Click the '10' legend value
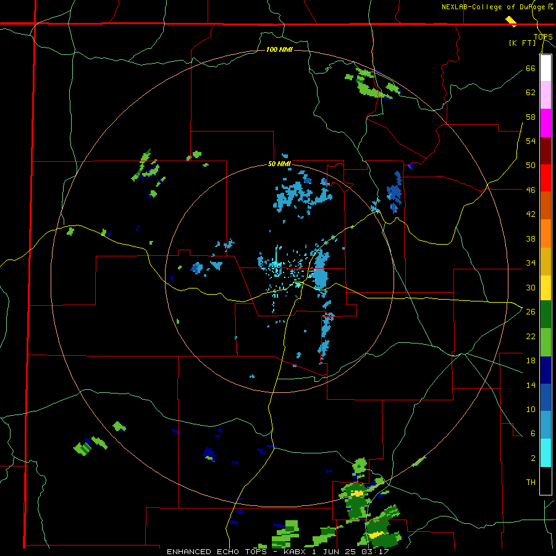Image resolution: width=556 pixels, height=556 pixels. (531, 409)
